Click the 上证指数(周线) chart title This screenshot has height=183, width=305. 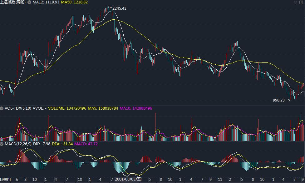click(13, 2)
